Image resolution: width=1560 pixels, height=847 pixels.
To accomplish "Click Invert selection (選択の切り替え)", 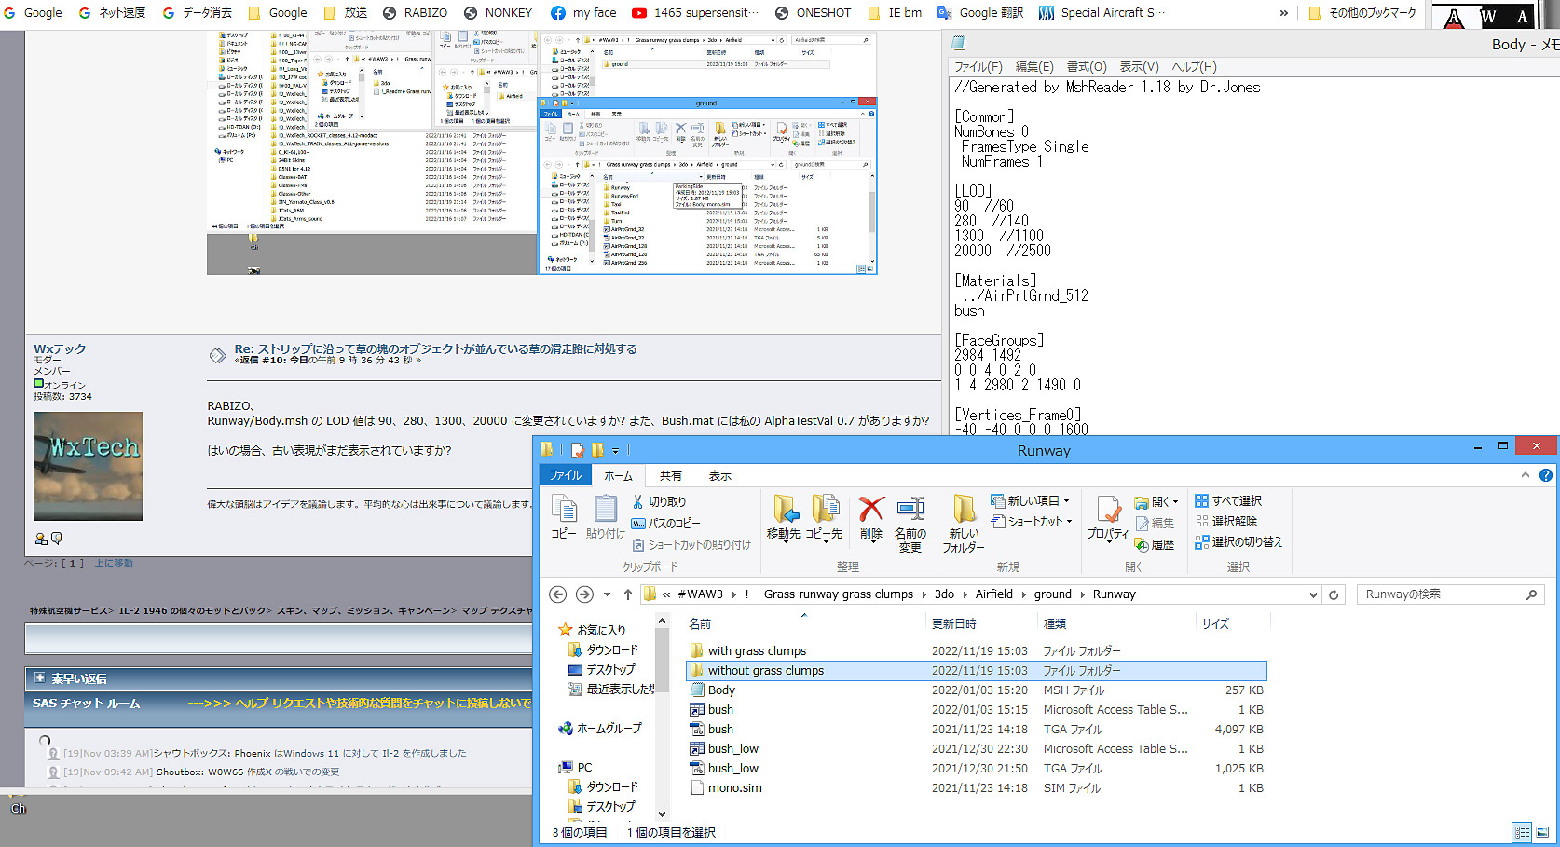I will (x=1238, y=542).
